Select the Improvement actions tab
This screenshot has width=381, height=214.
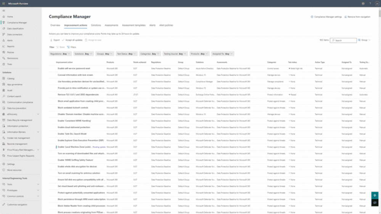[76, 25]
